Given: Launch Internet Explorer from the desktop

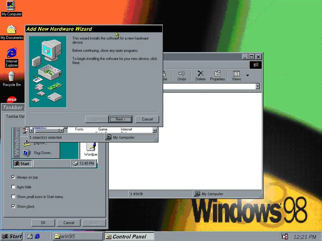Looking at the screenshot, I should click(12, 58).
